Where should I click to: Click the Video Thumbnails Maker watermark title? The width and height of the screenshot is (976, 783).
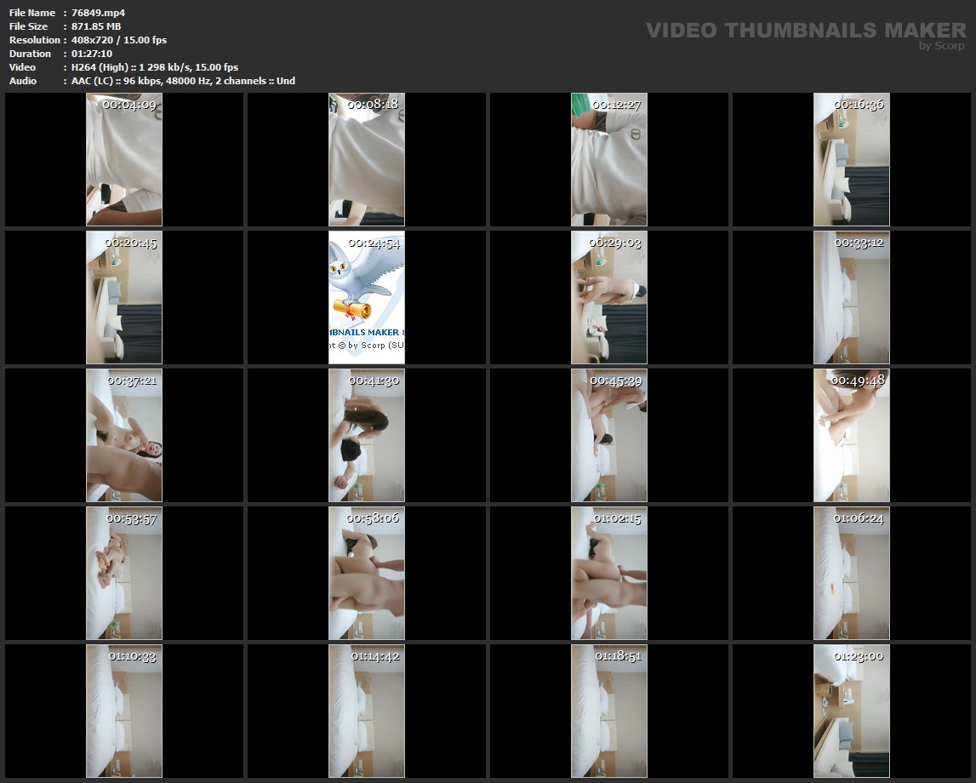[x=805, y=31]
